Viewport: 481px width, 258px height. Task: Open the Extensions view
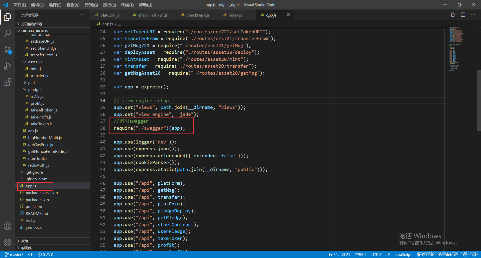point(8,82)
